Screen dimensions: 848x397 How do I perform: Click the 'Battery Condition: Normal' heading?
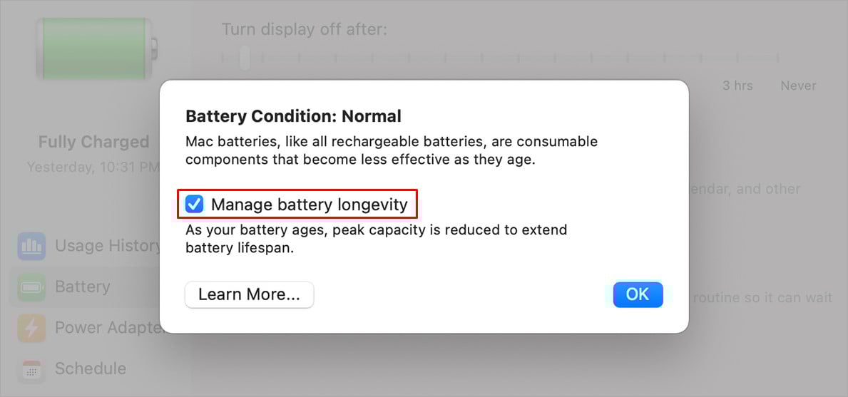point(293,116)
